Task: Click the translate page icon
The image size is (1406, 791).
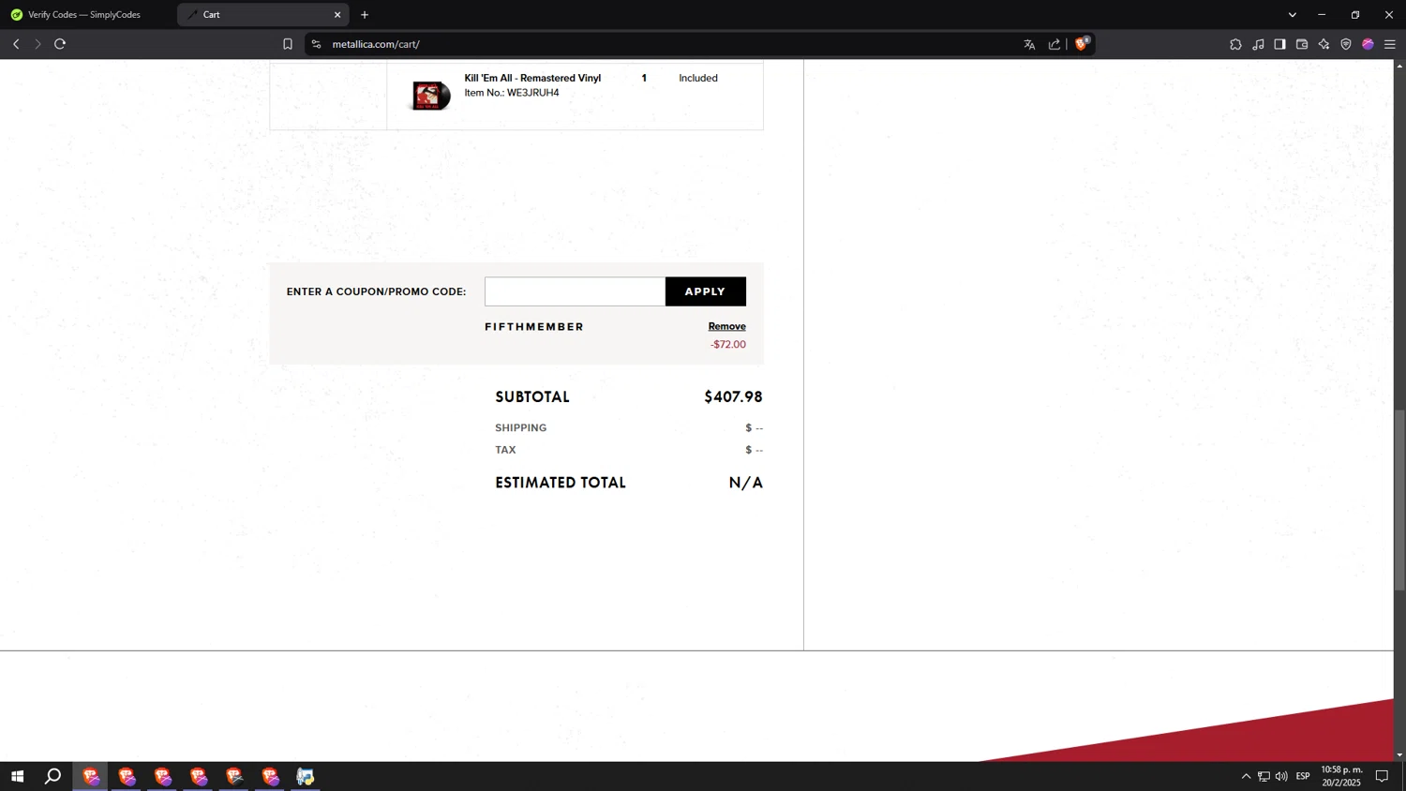Action: [x=1029, y=44]
